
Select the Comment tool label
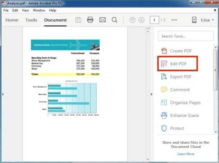[180, 89]
